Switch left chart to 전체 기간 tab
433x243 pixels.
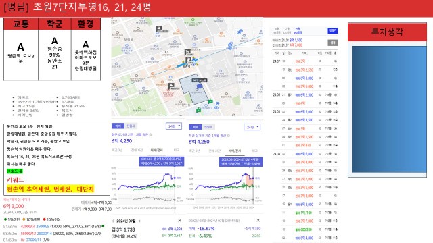click(x=137, y=150)
